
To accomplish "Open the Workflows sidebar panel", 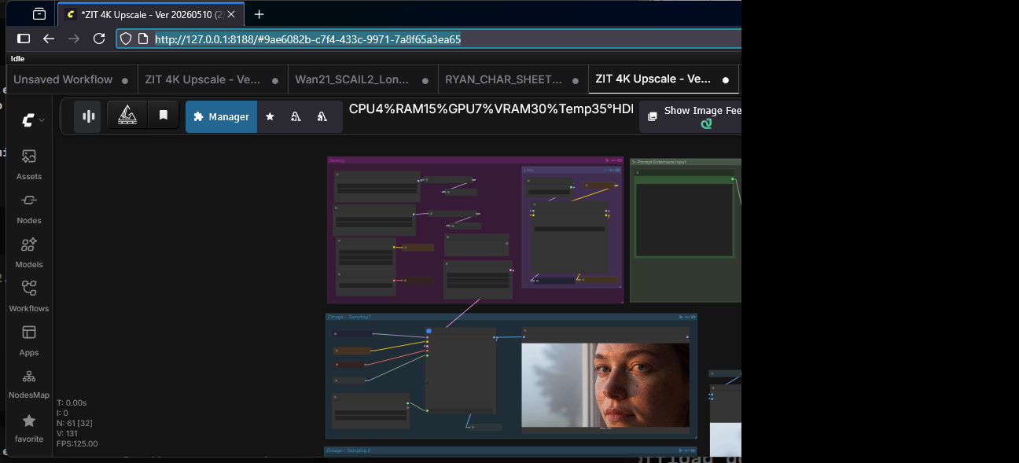I will pos(29,296).
